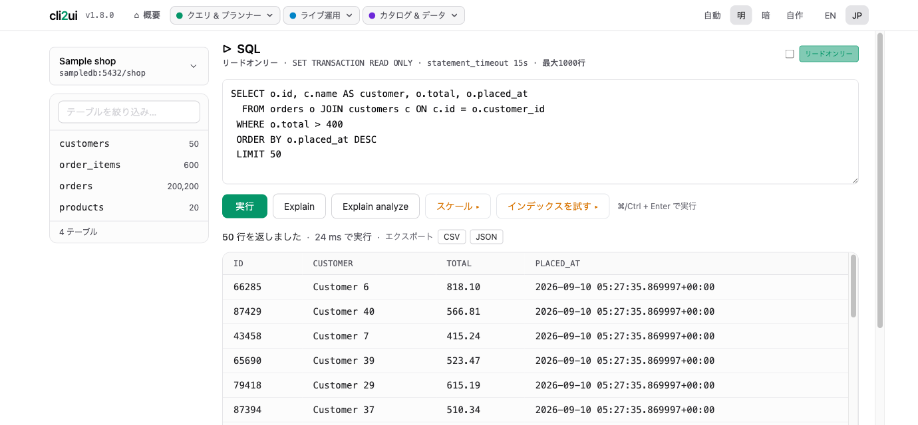Switch theme to 自動

coord(712,15)
